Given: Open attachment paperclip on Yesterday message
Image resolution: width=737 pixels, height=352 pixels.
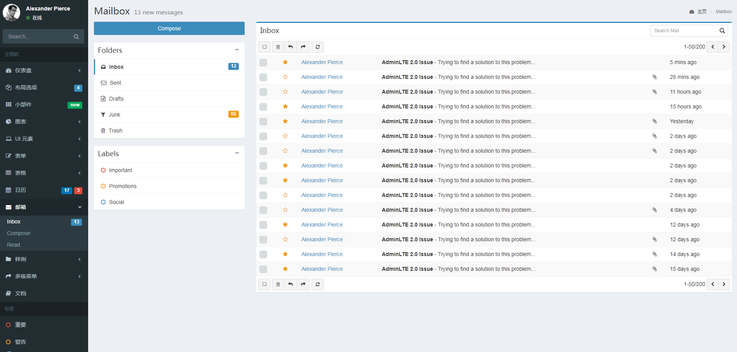Looking at the screenshot, I should (654, 121).
